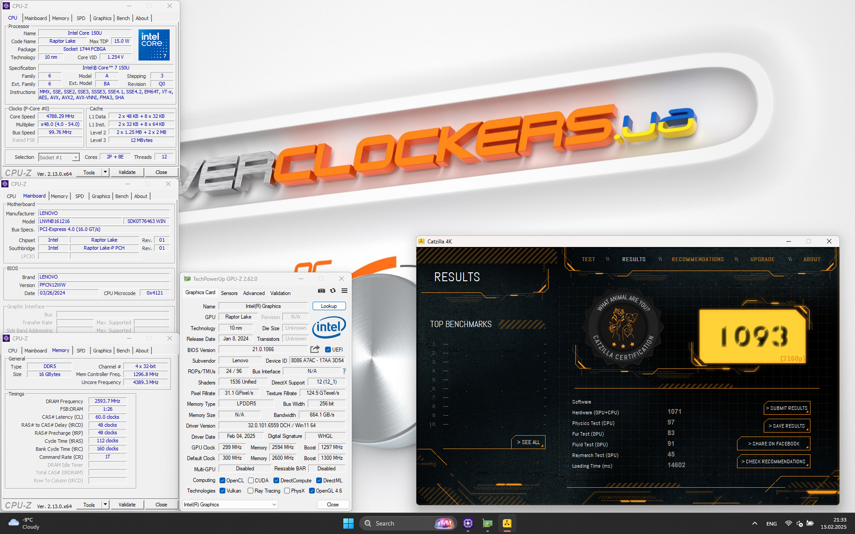Image resolution: width=855 pixels, height=534 pixels.
Task: Click CHECK RECOMMENDATIONS in Catzilla
Action: pos(774,461)
